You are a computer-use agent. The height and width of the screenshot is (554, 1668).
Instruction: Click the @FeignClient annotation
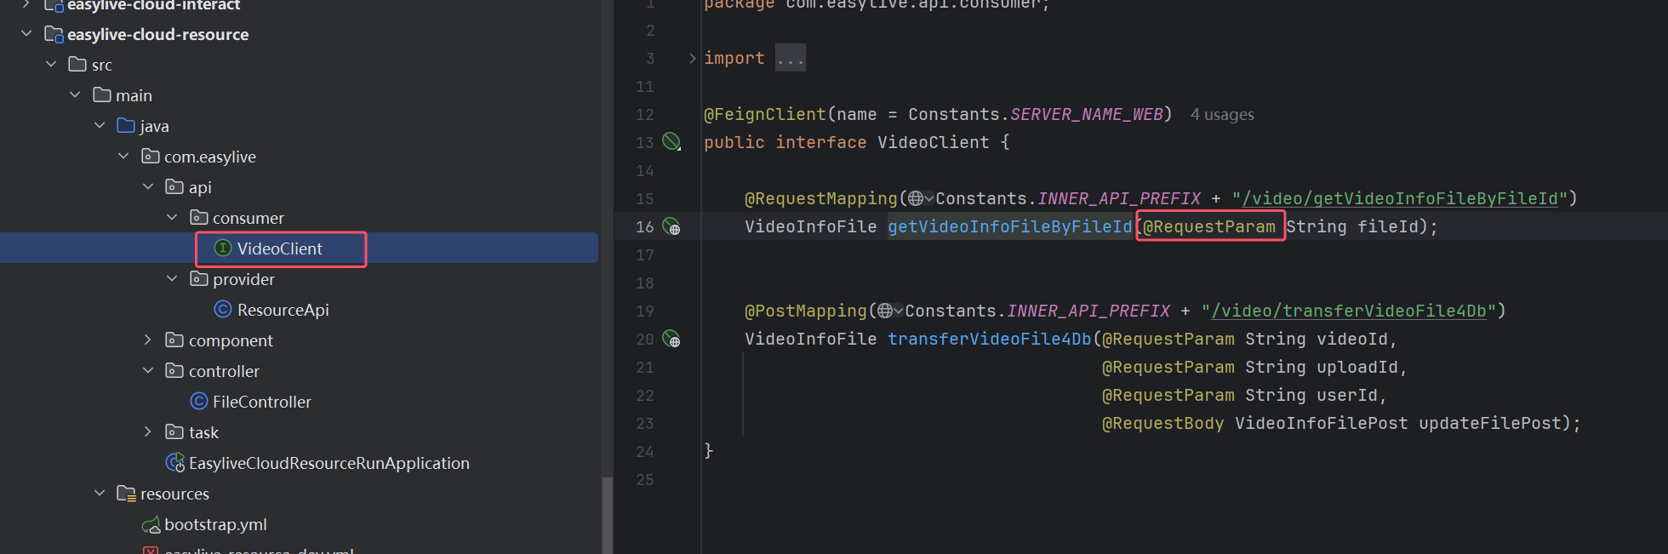pyautogui.click(x=765, y=114)
